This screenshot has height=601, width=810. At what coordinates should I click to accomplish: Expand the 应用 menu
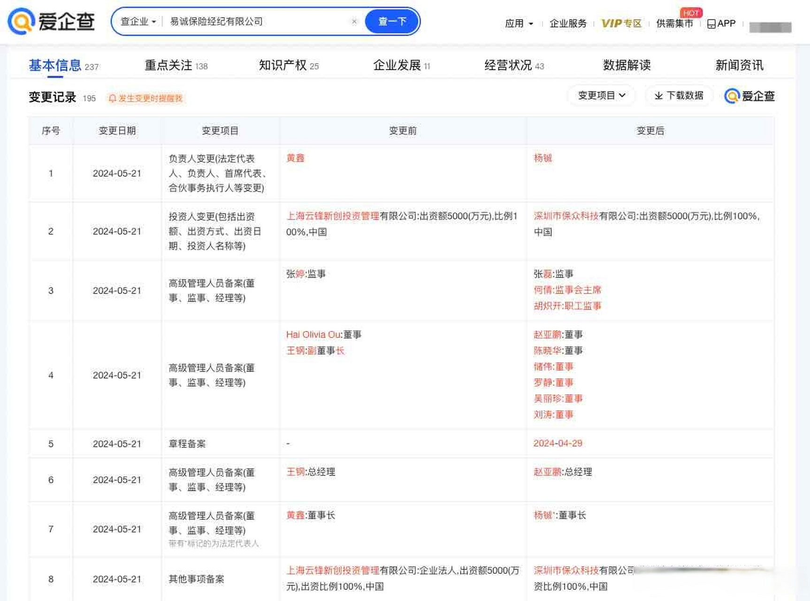tap(519, 23)
